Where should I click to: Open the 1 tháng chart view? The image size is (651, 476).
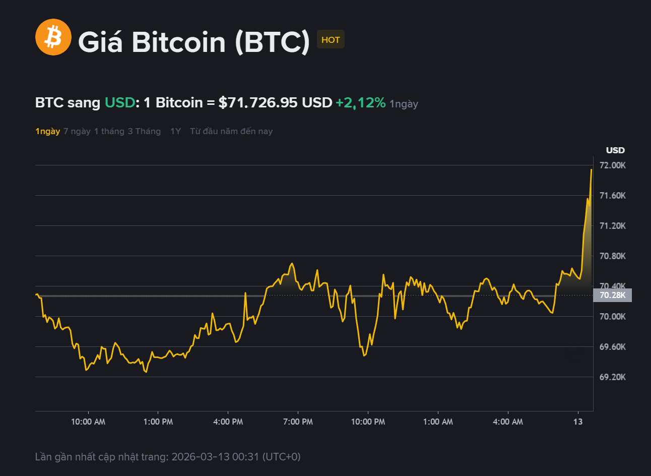[108, 131]
